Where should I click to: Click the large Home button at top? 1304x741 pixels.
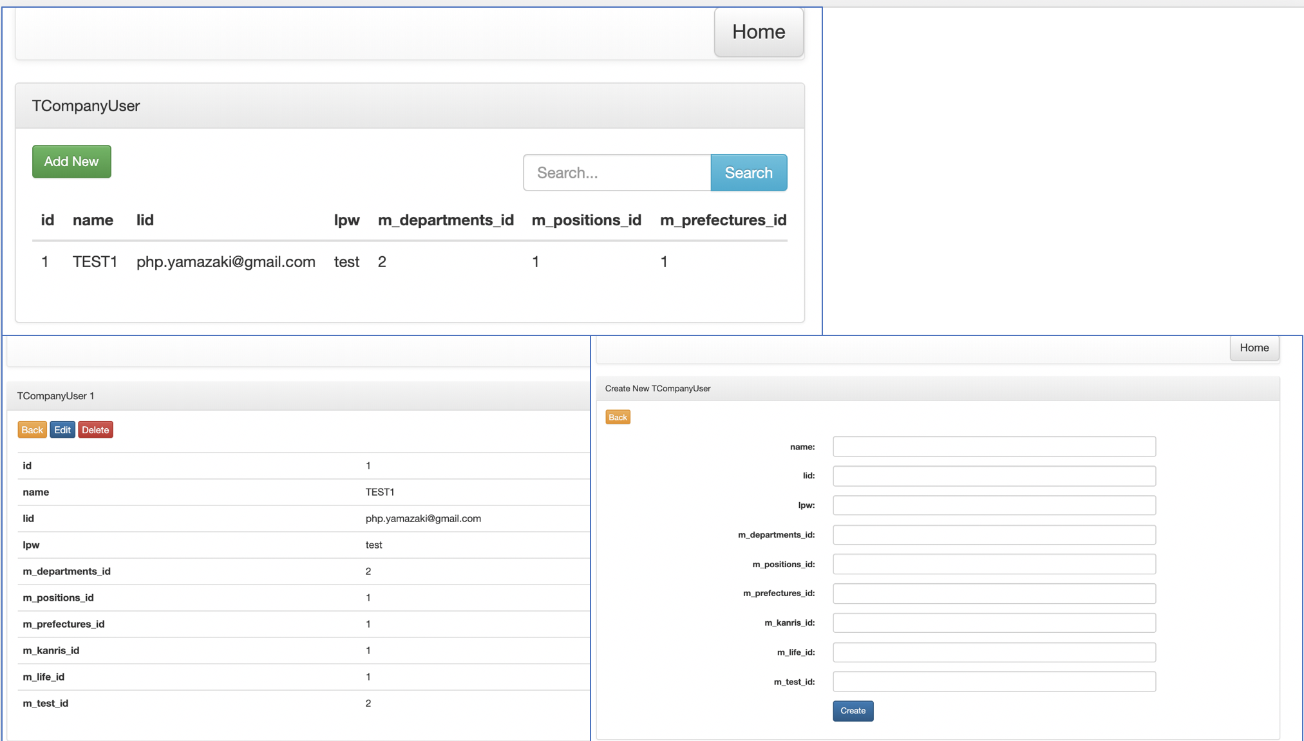[758, 32]
